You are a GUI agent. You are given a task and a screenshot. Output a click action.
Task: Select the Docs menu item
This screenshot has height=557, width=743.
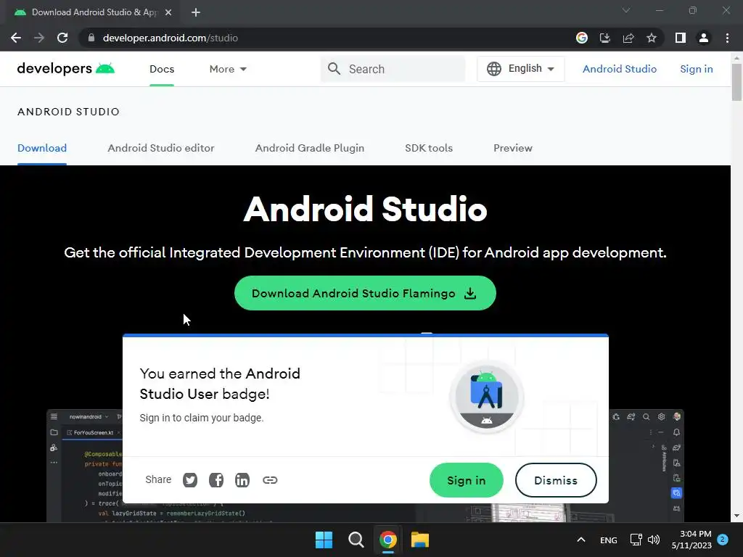162,69
